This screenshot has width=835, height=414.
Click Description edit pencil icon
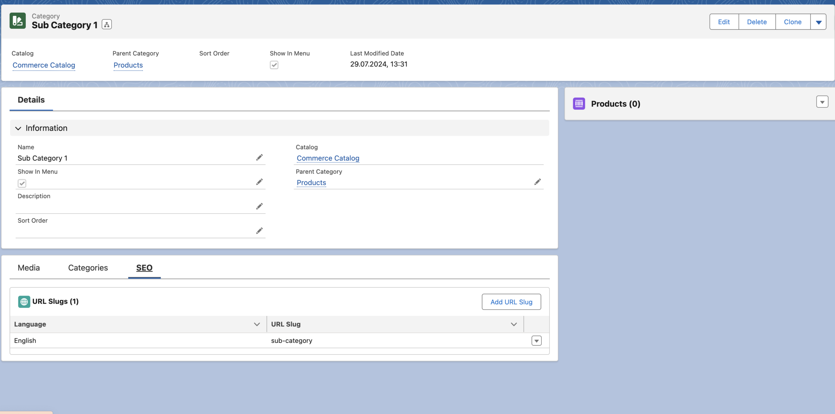click(x=259, y=206)
